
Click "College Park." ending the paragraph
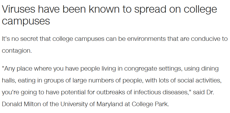tap(150, 104)
